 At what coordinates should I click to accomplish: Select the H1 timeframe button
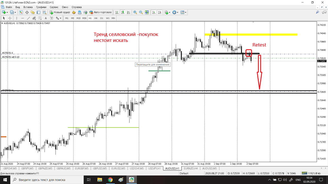tap(90, 18)
